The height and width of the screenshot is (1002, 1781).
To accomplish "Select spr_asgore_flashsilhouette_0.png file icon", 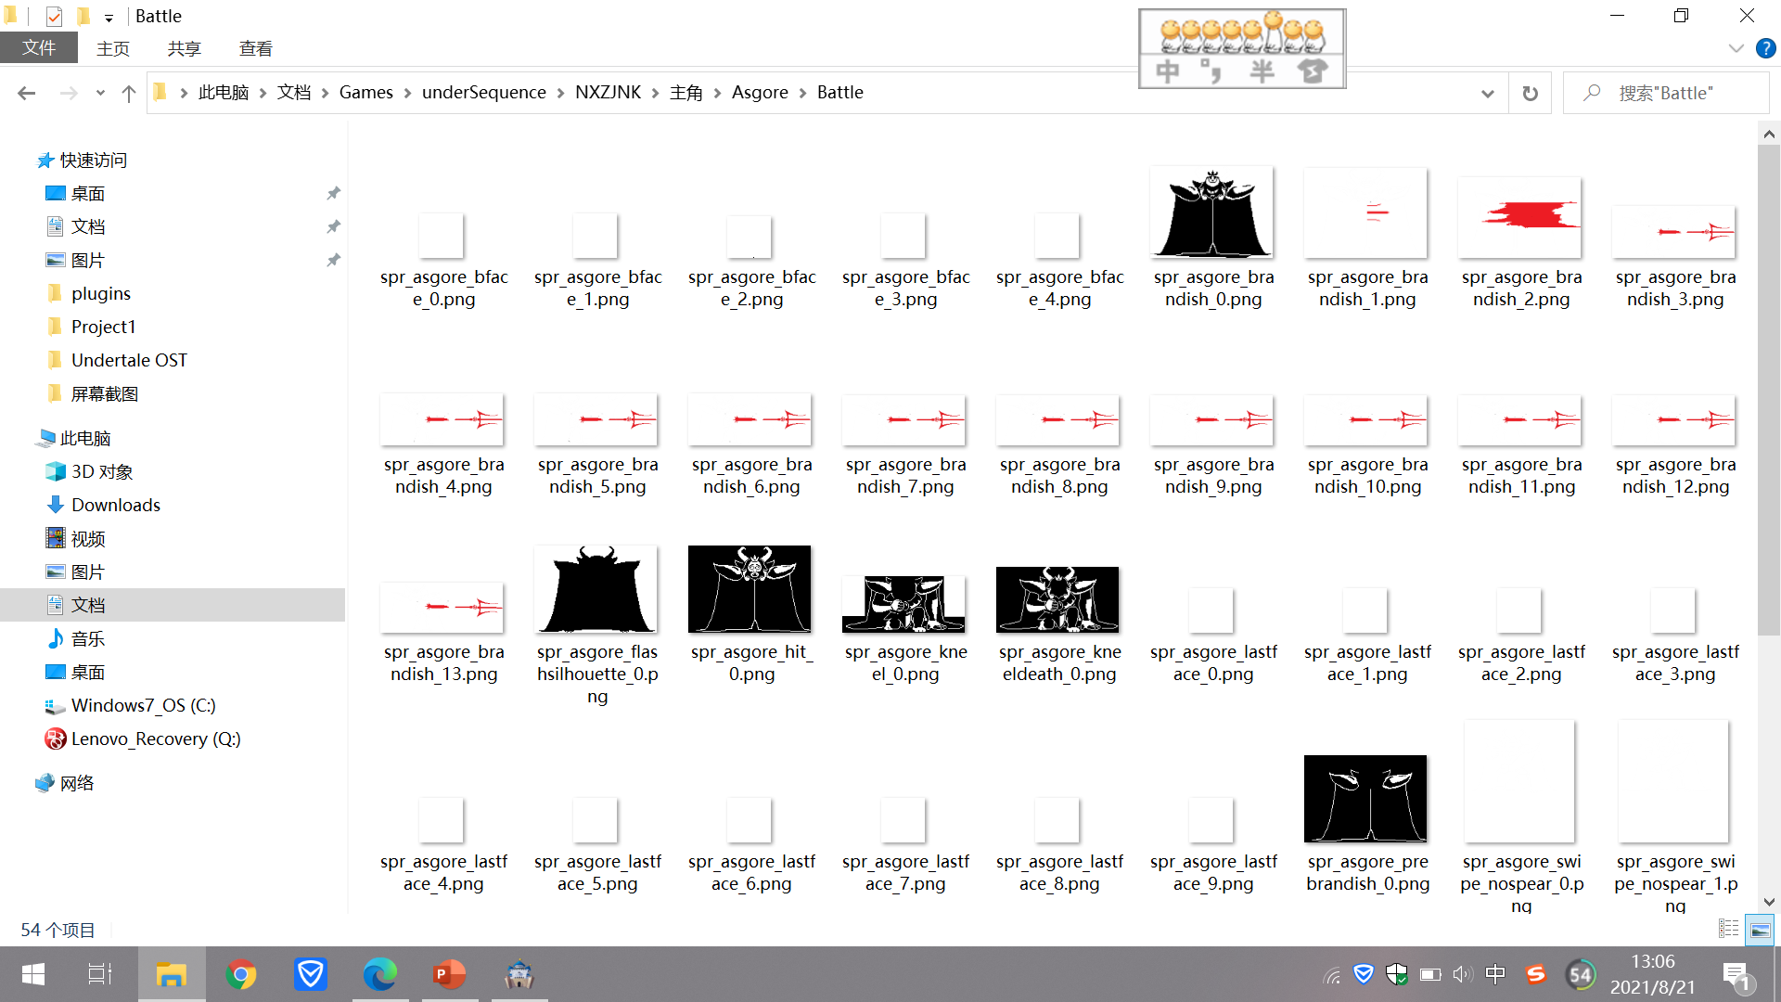I will coord(596,589).
